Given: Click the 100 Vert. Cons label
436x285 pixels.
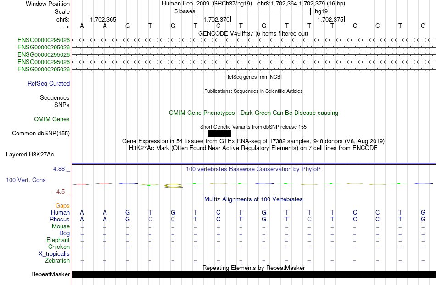Looking at the screenshot, I should tap(26, 180).
